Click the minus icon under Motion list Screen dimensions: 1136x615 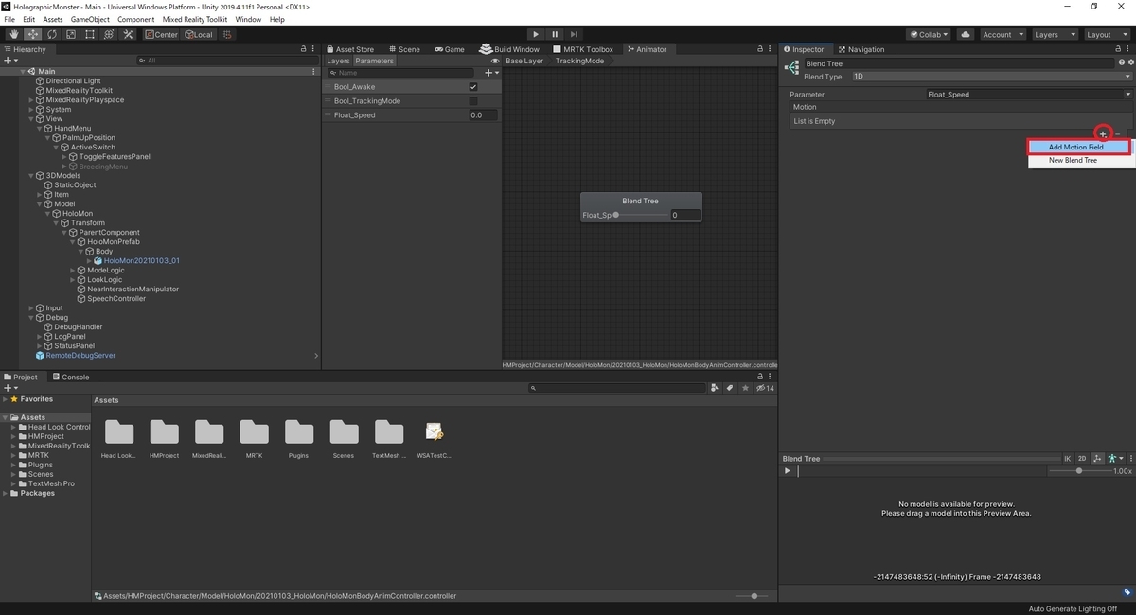tap(1118, 134)
